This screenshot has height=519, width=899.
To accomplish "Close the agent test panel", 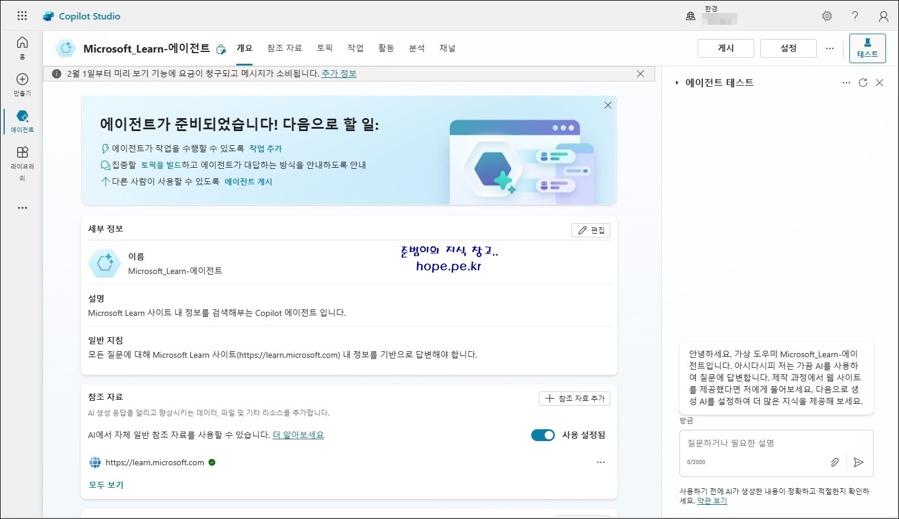I will click(880, 83).
